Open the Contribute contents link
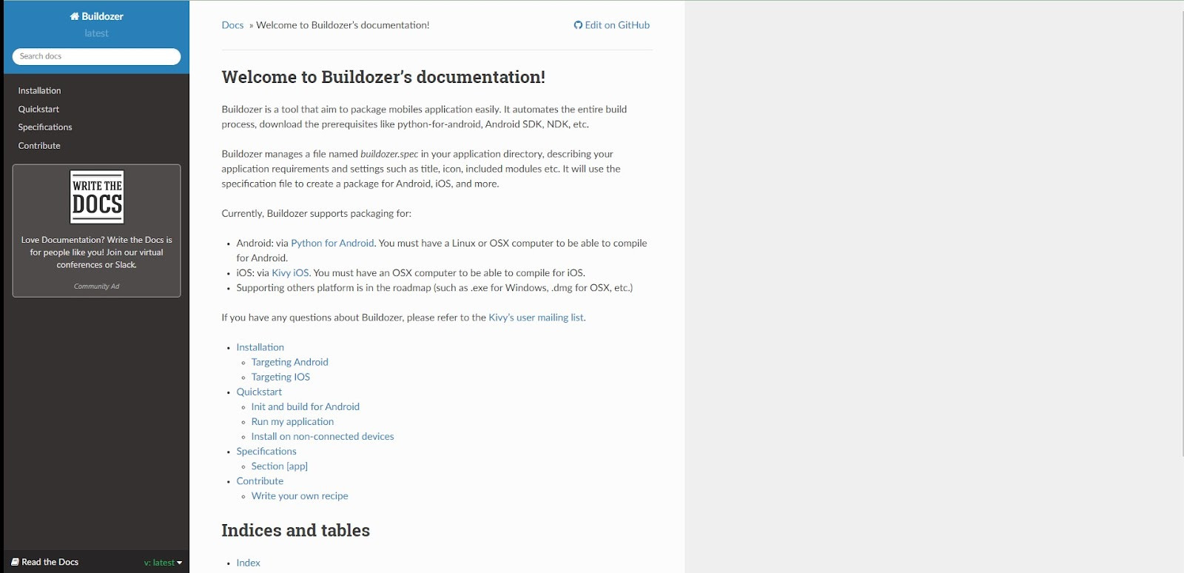 click(x=260, y=480)
